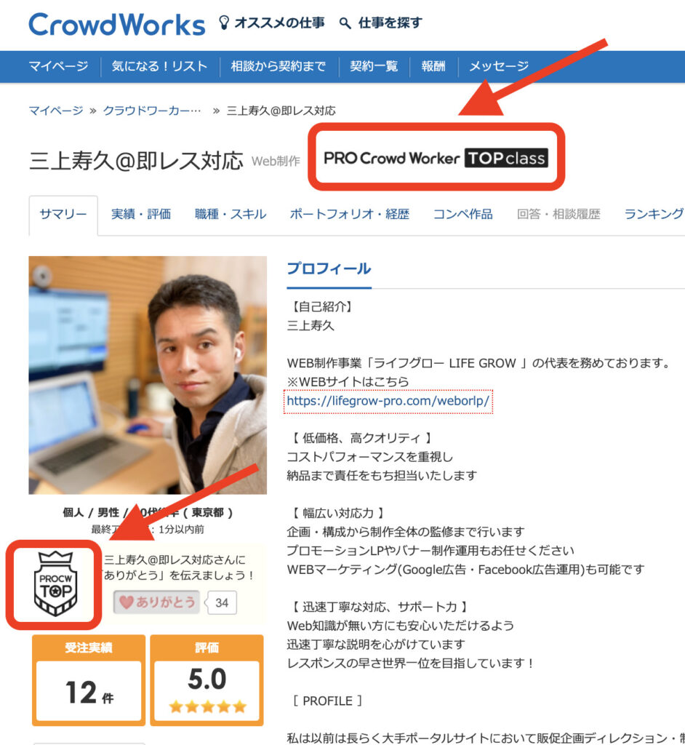
Task: Click the five-star rating icons
Action: (x=207, y=706)
